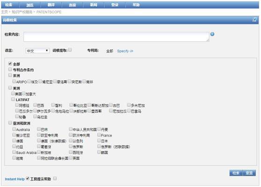Go to 主页 breadcrumb link
This screenshot has height=187, width=261.
click(5, 12)
